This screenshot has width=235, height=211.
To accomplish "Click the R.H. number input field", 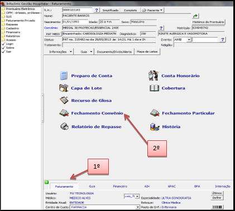I will tap(77, 10).
